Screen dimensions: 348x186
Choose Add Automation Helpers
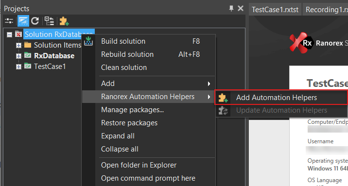[281, 97]
